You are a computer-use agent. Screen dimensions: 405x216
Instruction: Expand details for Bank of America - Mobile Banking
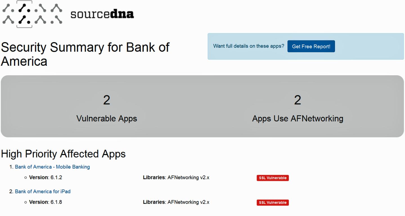52,167
